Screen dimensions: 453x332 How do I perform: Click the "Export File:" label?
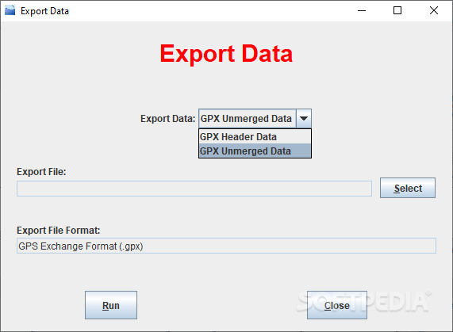[41, 172]
